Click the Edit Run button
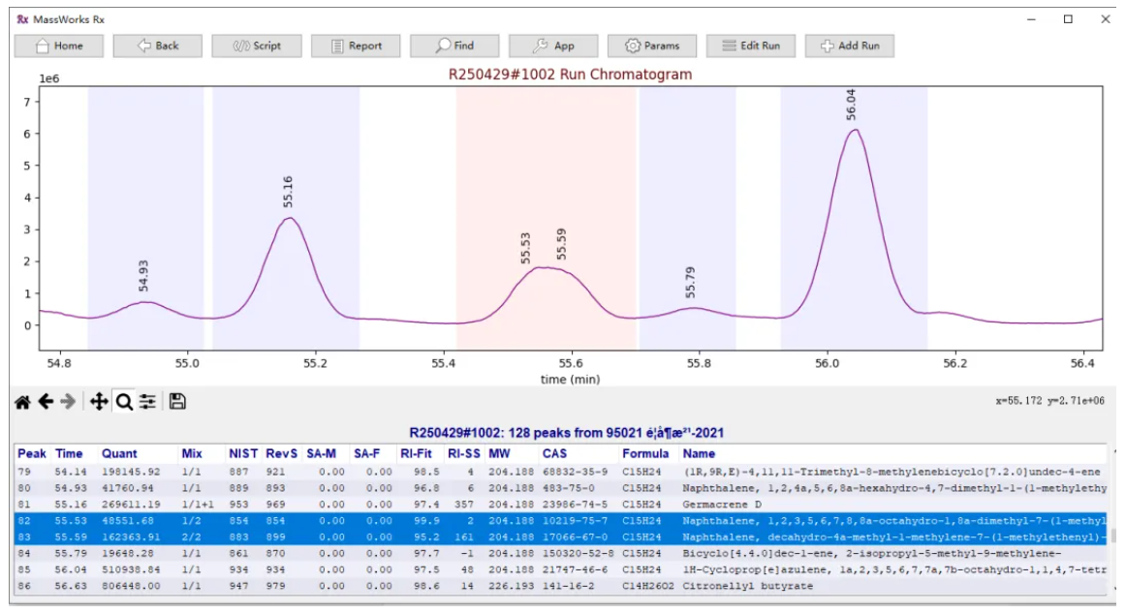Viewport: 1126px width, 613px height. click(751, 46)
